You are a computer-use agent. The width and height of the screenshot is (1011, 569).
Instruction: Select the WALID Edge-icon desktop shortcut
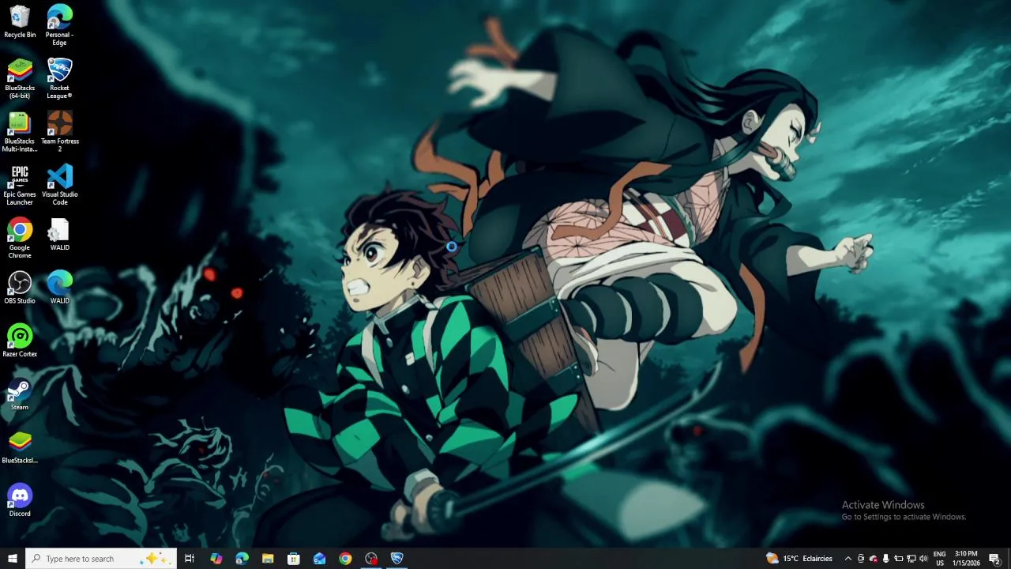pos(59,288)
